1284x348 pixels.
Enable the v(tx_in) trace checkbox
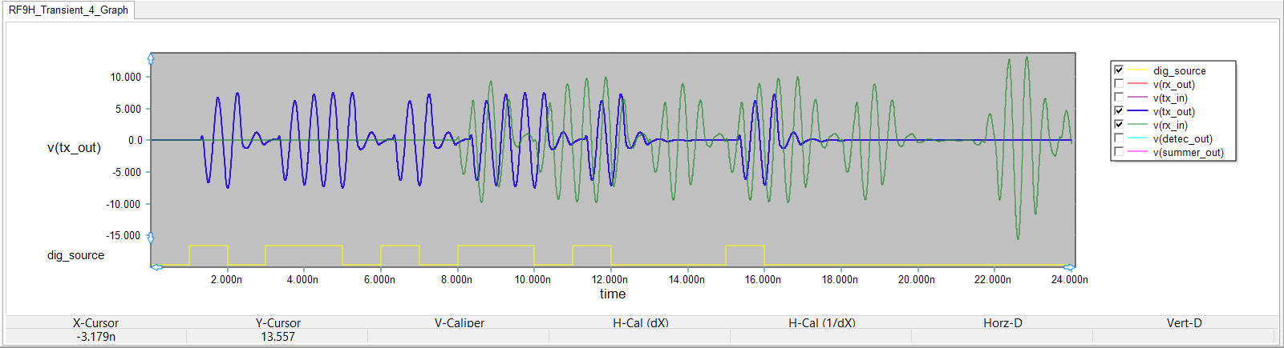[x=1119, y=98]
